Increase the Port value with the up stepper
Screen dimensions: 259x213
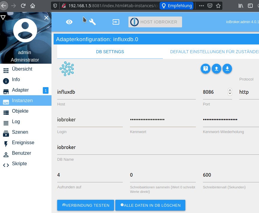230,90
